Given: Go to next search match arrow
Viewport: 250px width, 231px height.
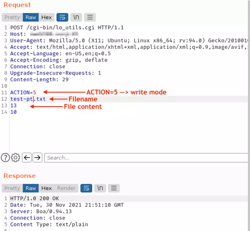Looking at the screenshot, I should [x=38, y=158].
